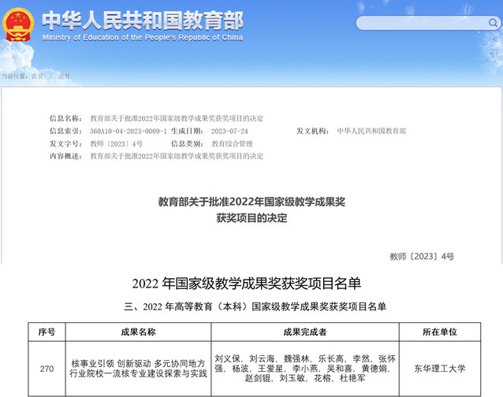Click the title 2022年国家级教学成果奖获奖项目名单
The height and width of the screenshot is (397, 503).
point(247,284)
